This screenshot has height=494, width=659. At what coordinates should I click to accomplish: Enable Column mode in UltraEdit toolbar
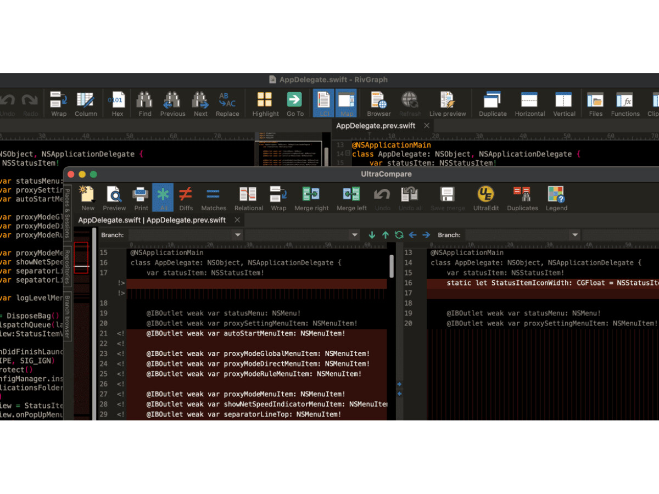point(86,103)
